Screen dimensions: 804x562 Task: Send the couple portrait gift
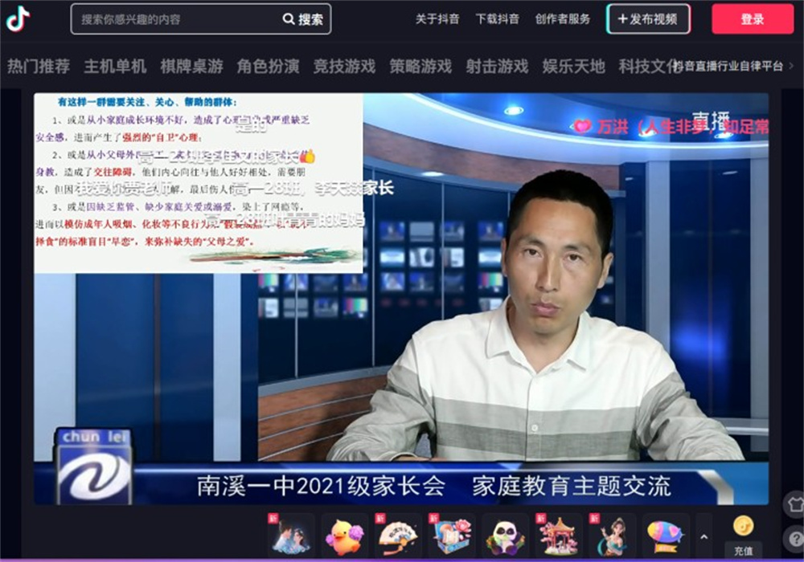[x=291, y=536]
